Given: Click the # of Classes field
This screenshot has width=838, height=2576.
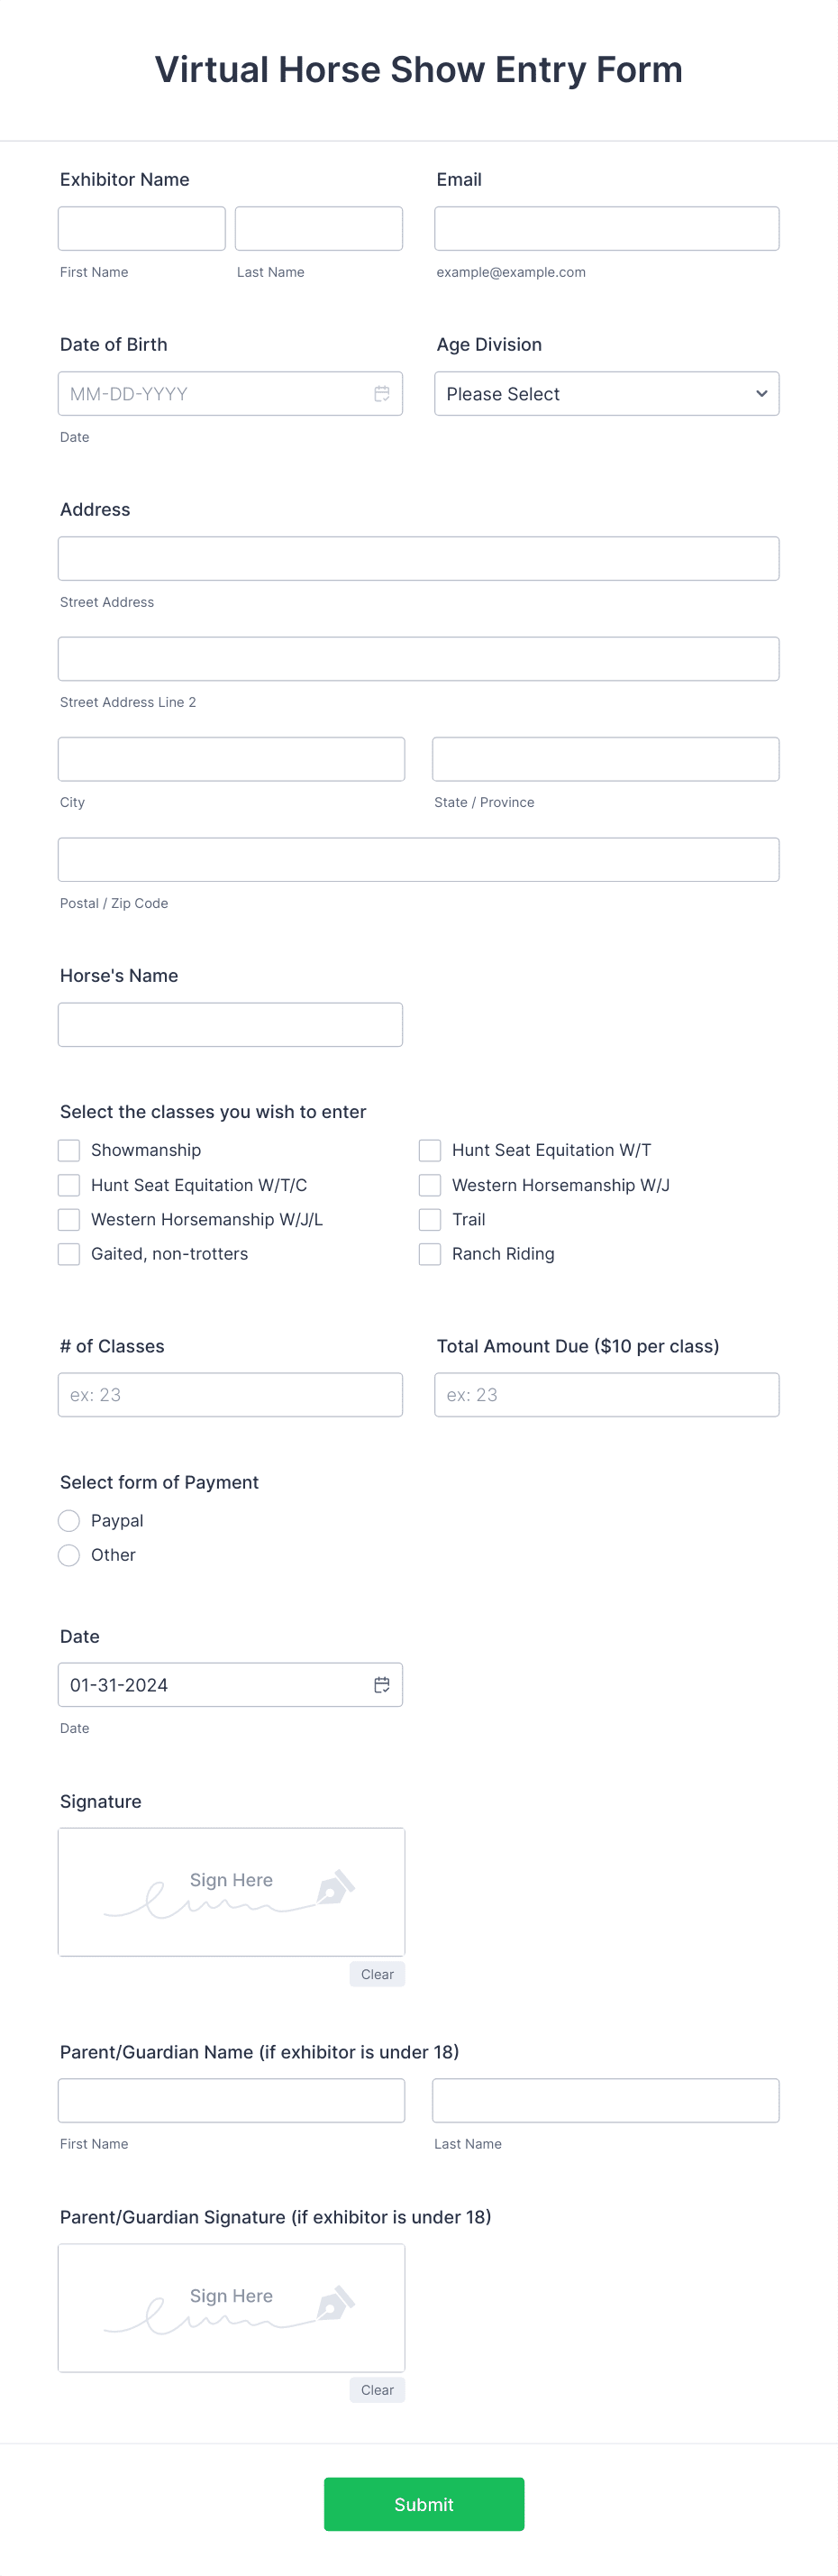Looking at the screenshot, I should pyautogui.click(x=230, y=1394).
